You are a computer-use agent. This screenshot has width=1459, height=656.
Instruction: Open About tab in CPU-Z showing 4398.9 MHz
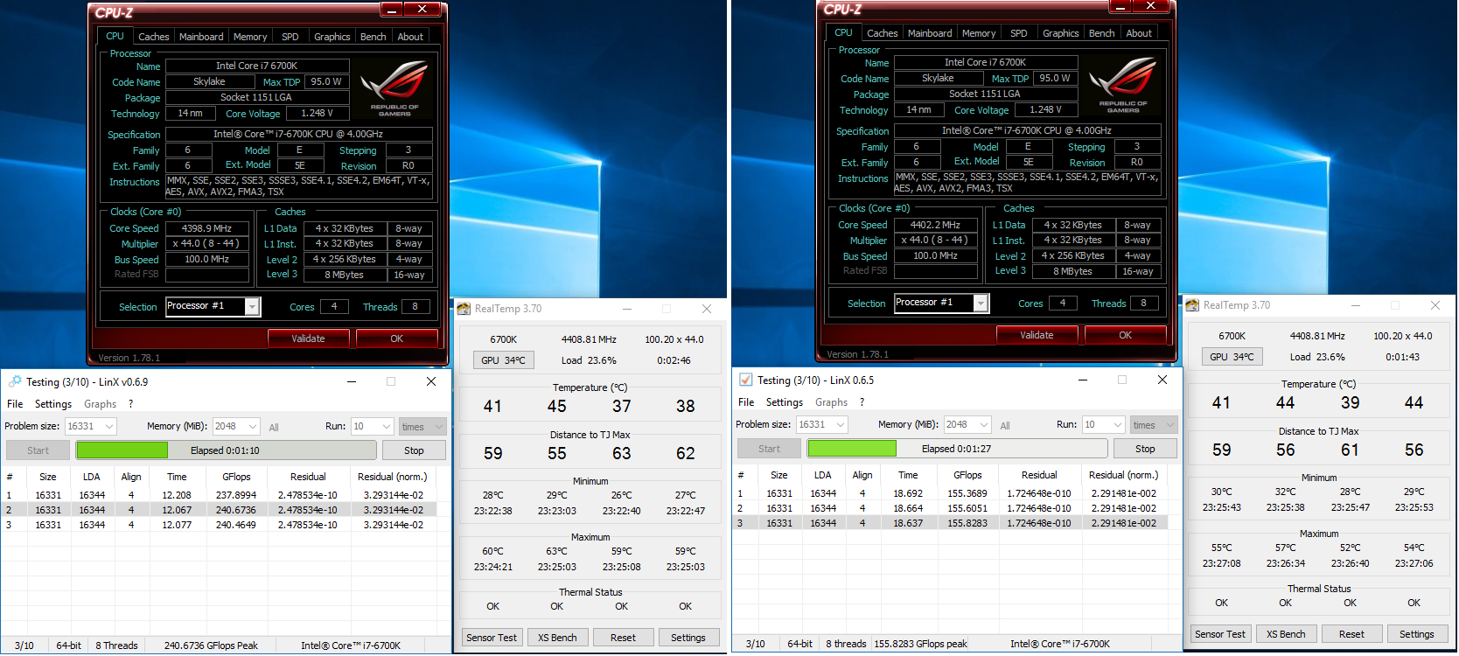[x=410, y=37]
